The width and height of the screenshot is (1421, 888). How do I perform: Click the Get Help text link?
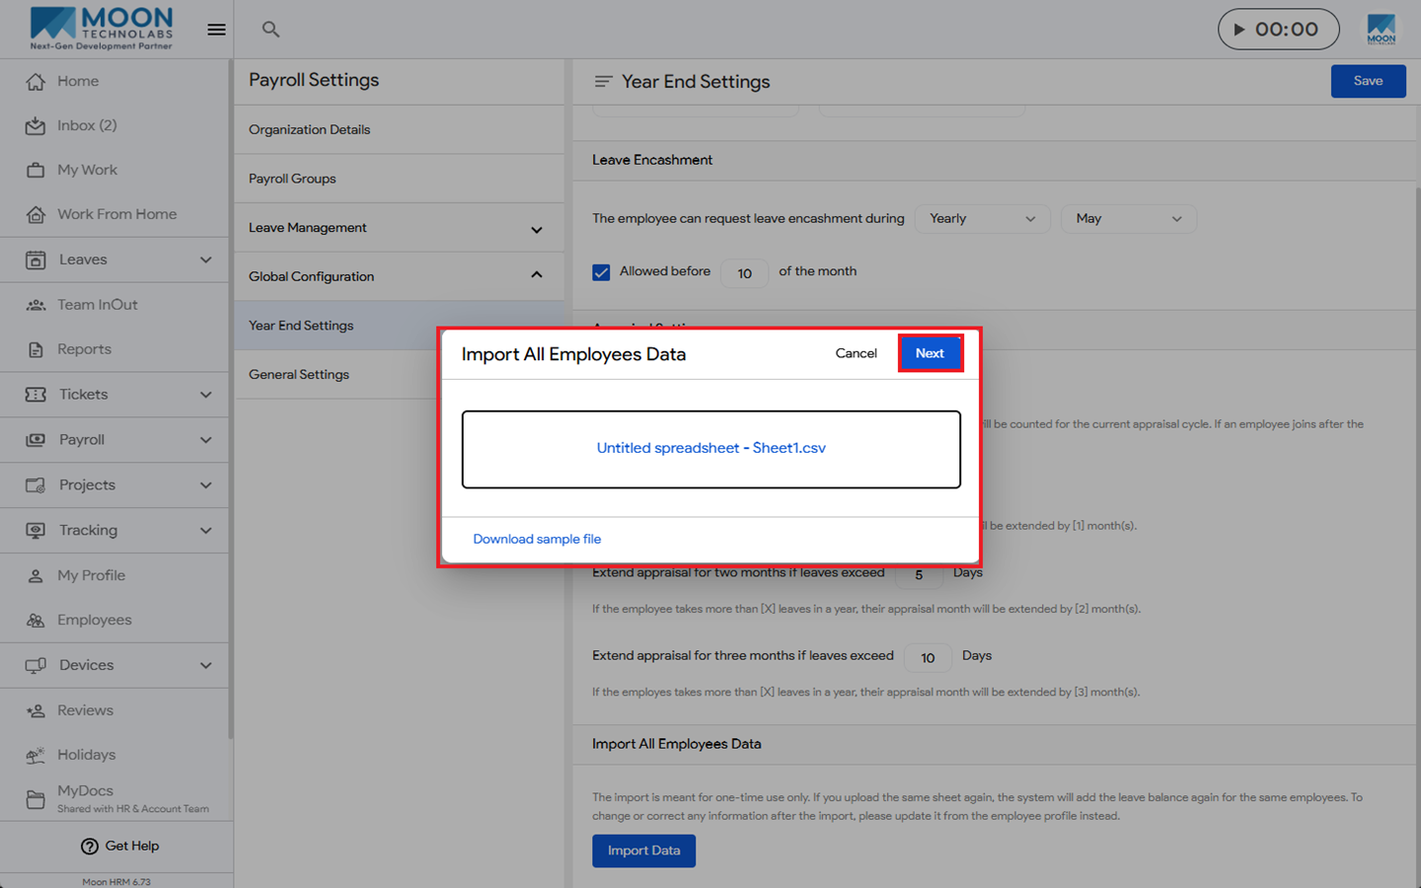(x=132, y=847)
